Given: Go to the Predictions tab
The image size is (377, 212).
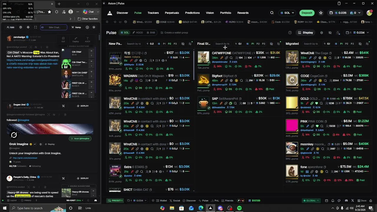Looking at the screenshot, I should tap(192, 13).
